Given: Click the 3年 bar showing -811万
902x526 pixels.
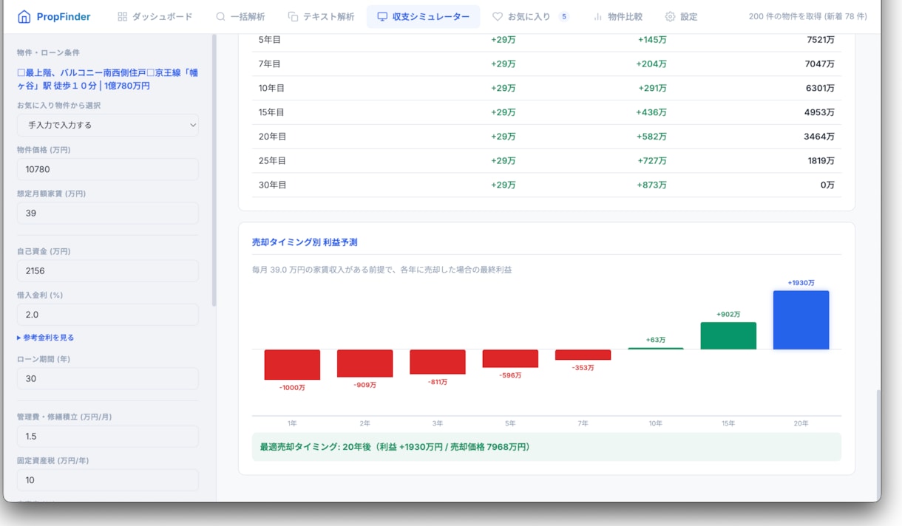Looking at the screenshot, I should click(438, 362).
